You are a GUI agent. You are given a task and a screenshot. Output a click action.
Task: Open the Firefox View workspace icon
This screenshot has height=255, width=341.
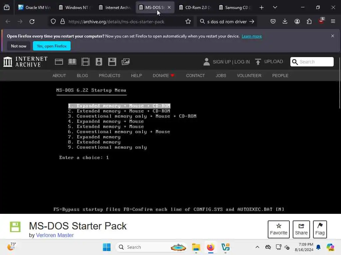click(7, 7)
